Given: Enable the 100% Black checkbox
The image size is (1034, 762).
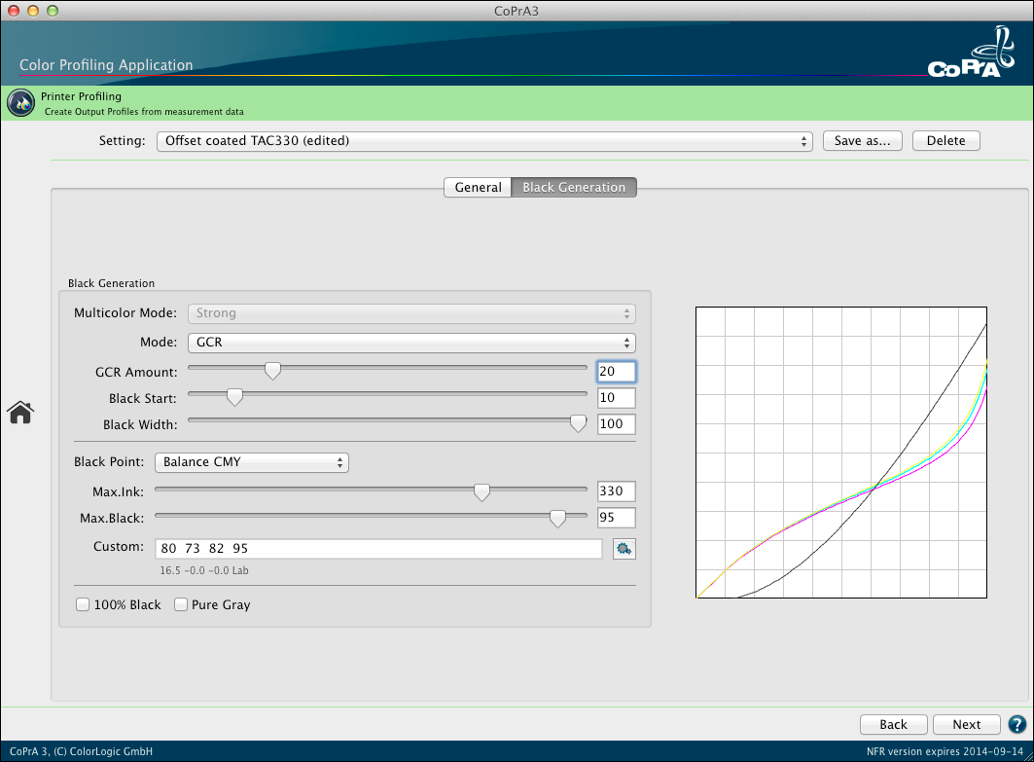Looking at the screenshot, I should (x=83, y=605).
